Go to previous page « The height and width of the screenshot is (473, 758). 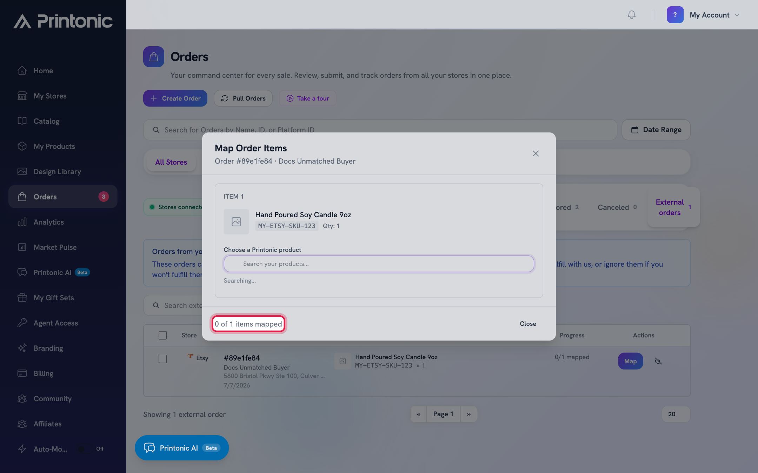[418, 414]
